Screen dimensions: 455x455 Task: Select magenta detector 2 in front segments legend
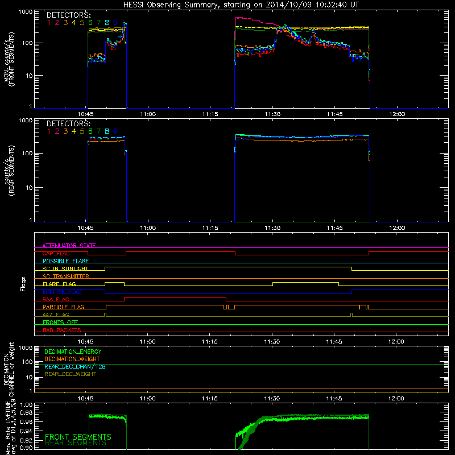(x=57, y=23)
